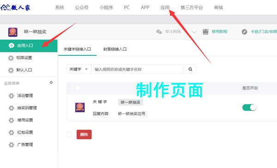The width and height of the screenshot is (277, 168).
Task: Click the 红包设置 gear icon
Action: coord(11,132)
